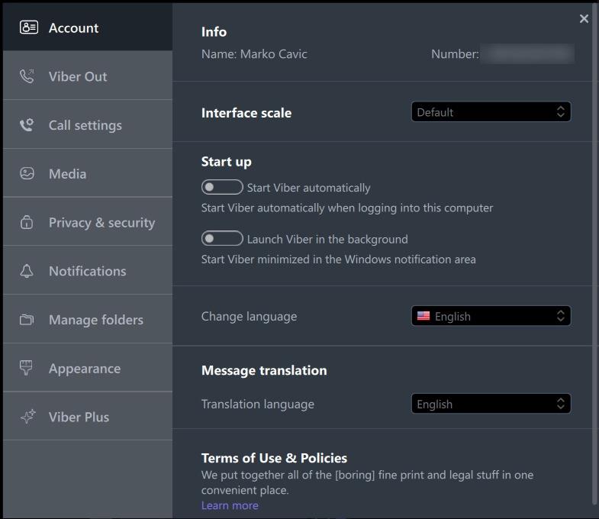Viewport: 599px width, 519px height.
Task: Click the Manage folders icon
Action: pyautogui.click(x=27, y=320)
